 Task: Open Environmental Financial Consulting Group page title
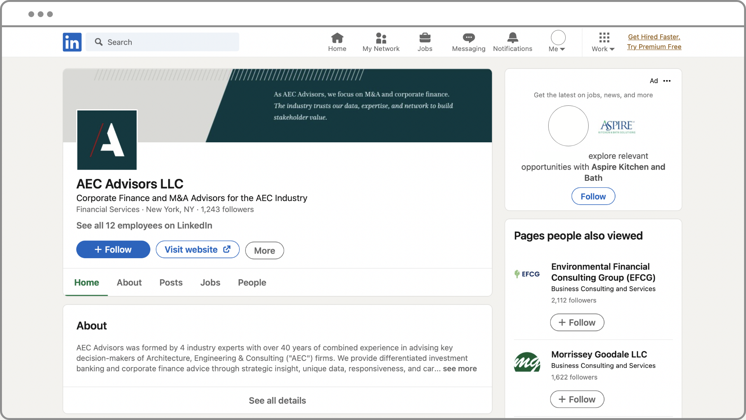coord(603,272)
